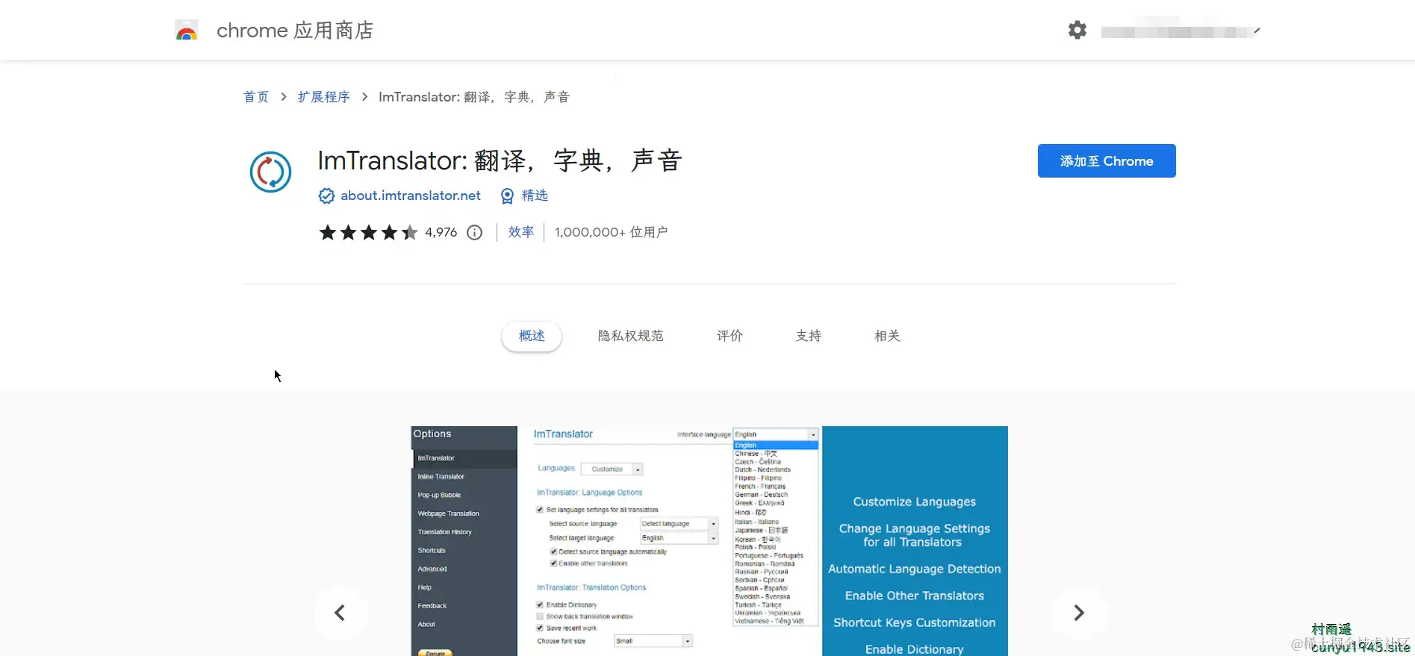Open 扩展程序 breadcrumb link
Viewport: 1415px width, 656px height.
pyautogui.click(x=323, y=97)
